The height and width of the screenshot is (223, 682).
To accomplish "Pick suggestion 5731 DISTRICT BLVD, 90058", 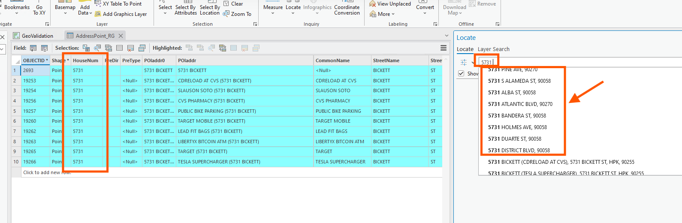I will pos(519,151).
